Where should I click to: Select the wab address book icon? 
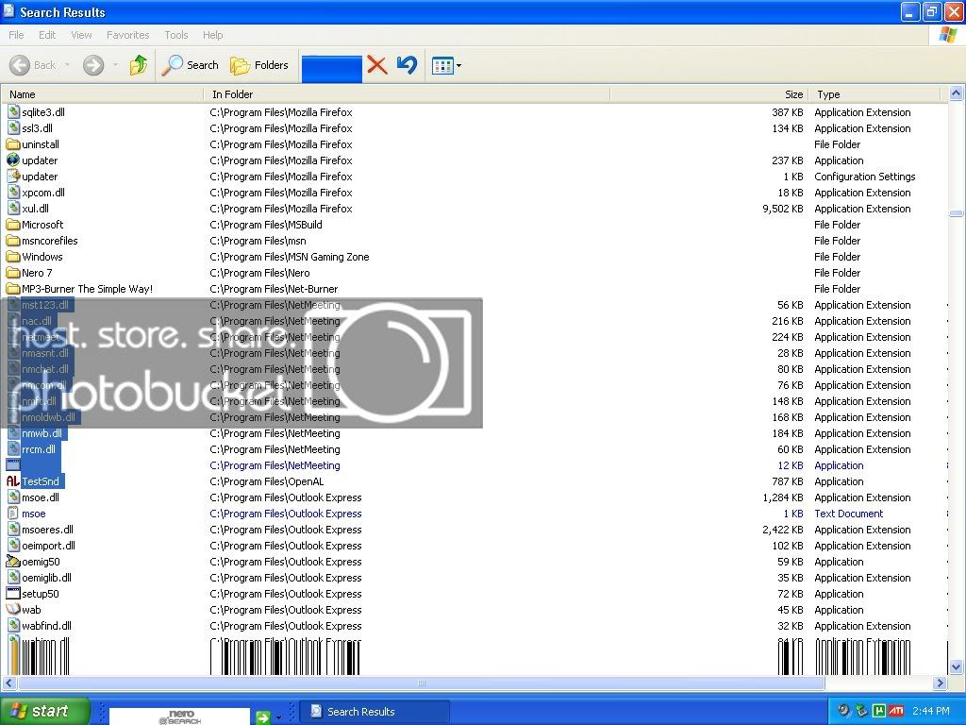click(13, 609)
